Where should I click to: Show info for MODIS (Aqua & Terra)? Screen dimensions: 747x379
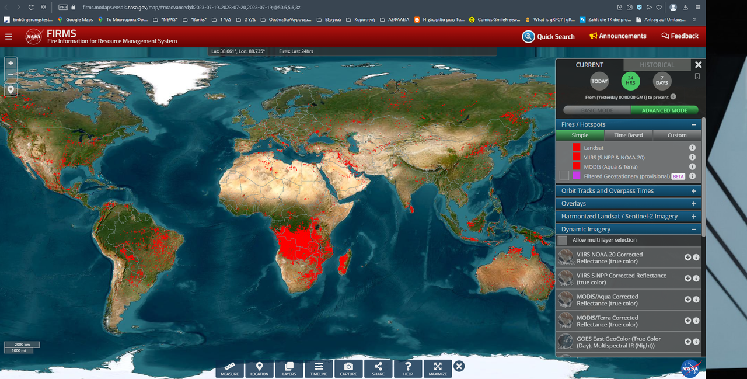click(692, 166)
